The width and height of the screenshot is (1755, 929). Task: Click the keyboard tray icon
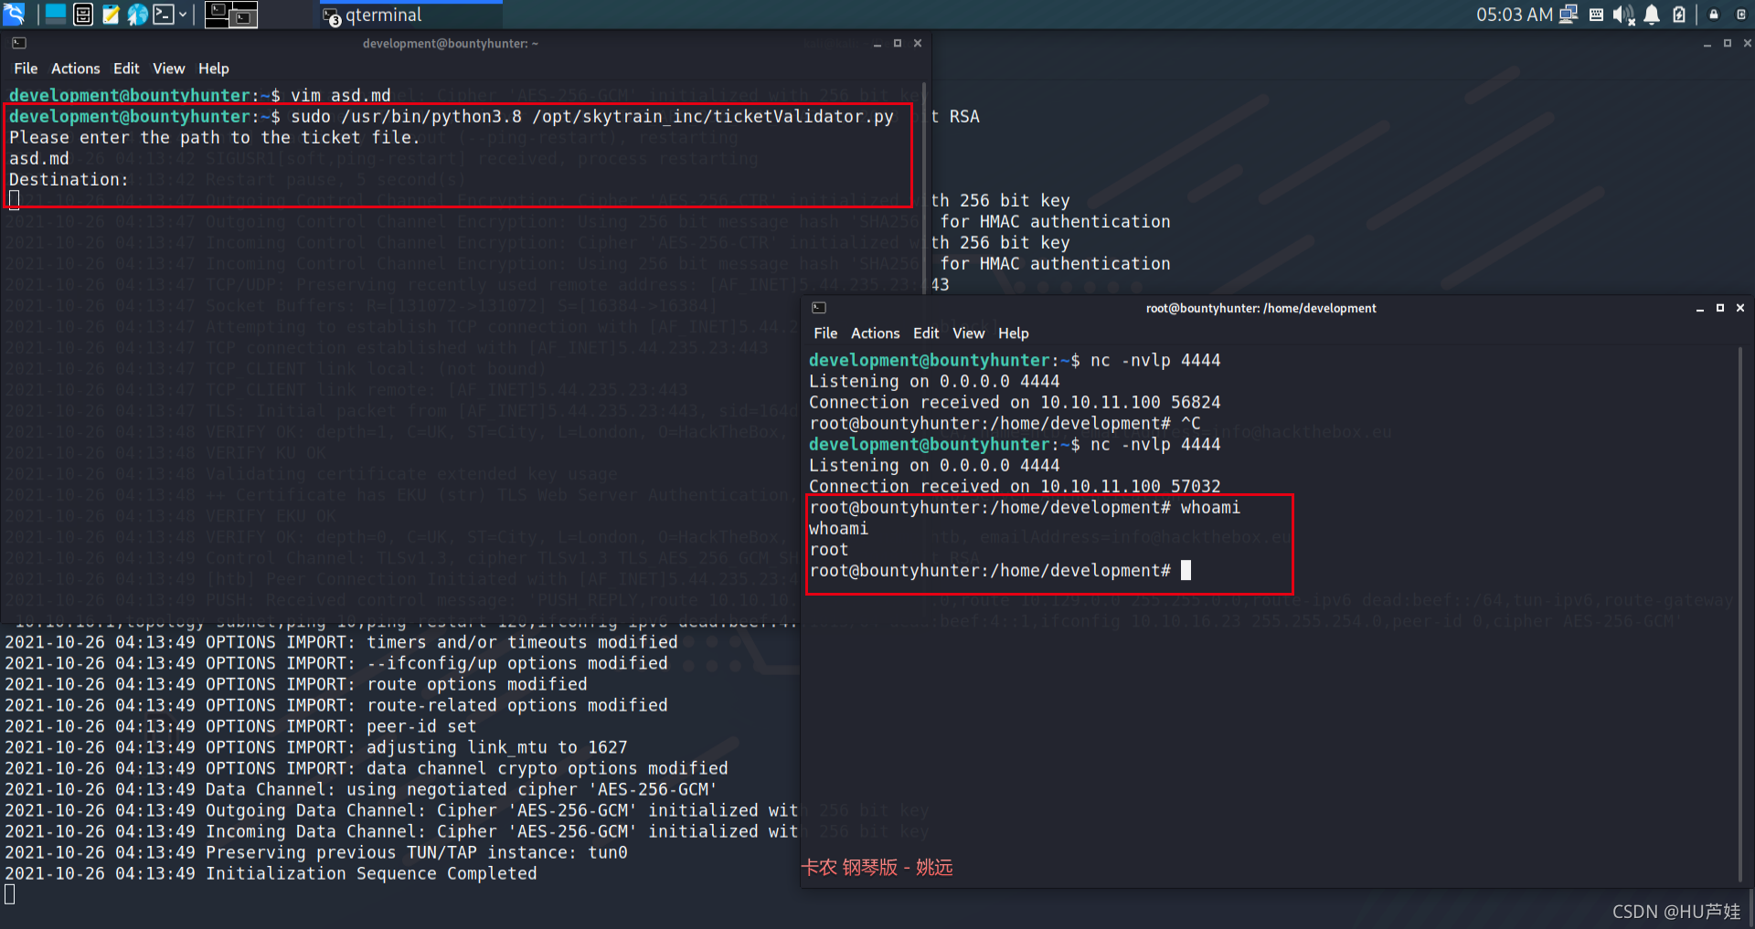[x=1597, y=14]
